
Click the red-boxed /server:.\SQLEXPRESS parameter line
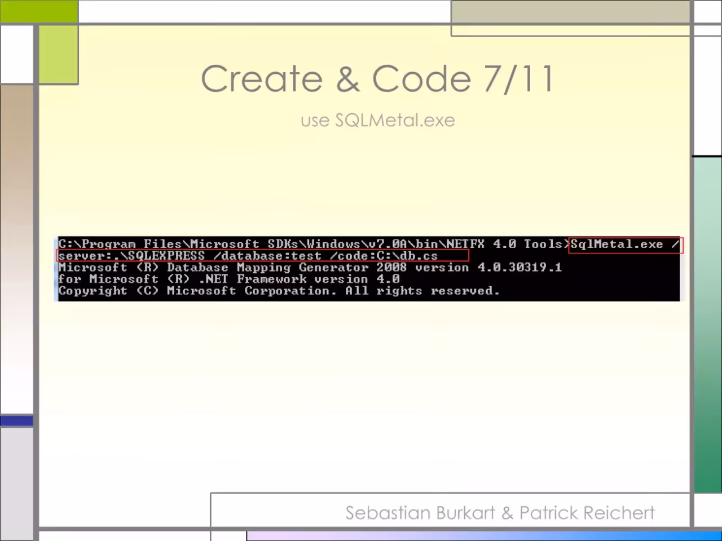click(262, 255)
